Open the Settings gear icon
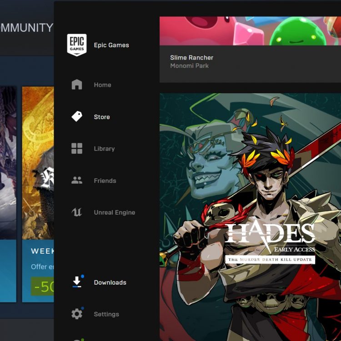 pyautogui.click(x=77, y=314)
